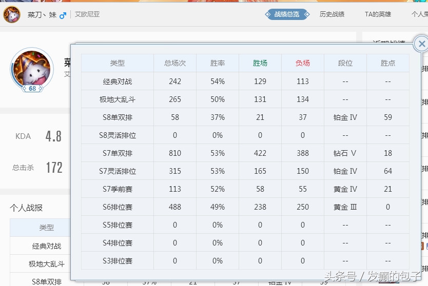Screen dimensions: 428x286
Task: Select the S7灵活排位 row
Action: pyautogui.click(x=245, y=171)
